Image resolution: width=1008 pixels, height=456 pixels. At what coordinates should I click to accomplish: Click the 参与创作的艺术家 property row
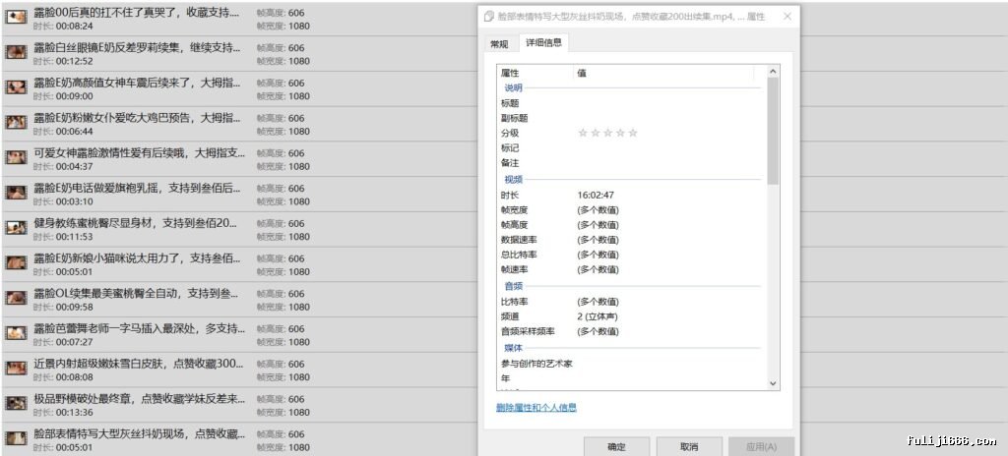[632, 364]
